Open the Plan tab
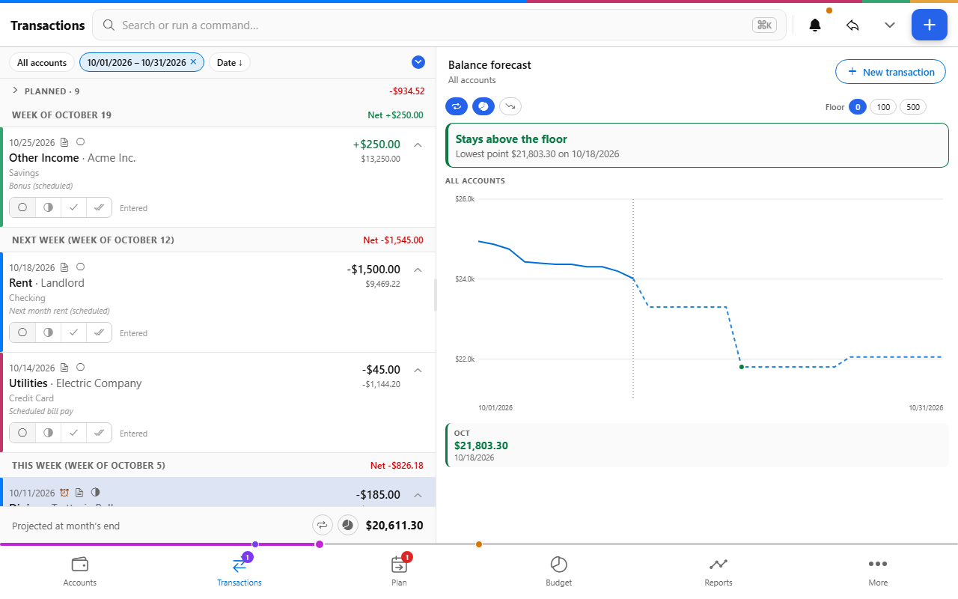The height and width of the screenshot is (599, 958). (x=399, y=572)
